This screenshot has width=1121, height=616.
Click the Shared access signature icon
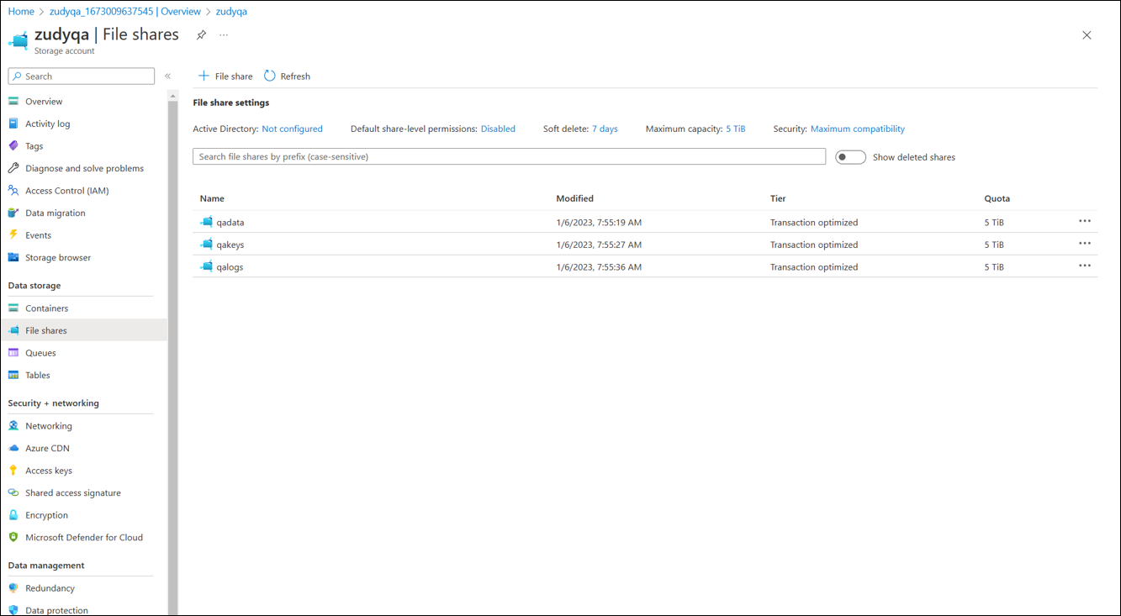(13, 493)
